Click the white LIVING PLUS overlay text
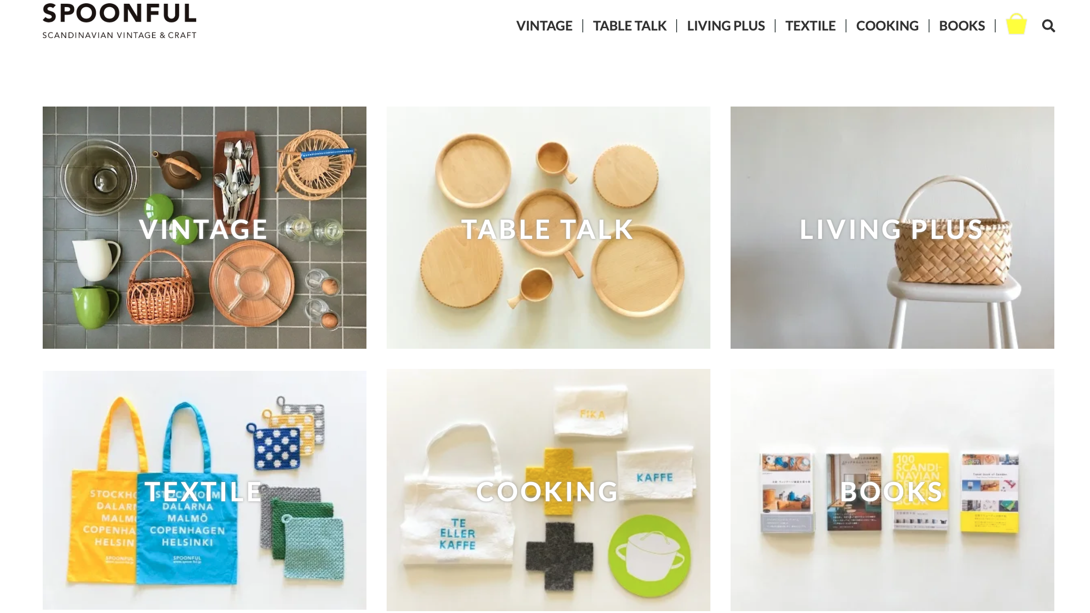This screenshot has width=1090, height=613. tap(892, 230)
